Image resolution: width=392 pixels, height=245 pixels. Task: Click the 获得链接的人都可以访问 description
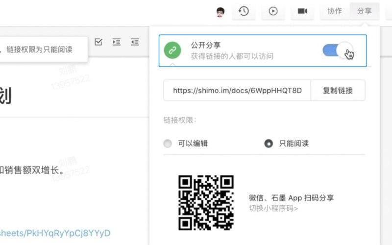click(x=232, y=56)
